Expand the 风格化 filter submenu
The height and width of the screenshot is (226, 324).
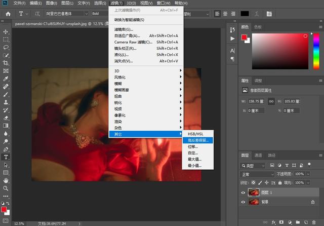click(146, 77)
